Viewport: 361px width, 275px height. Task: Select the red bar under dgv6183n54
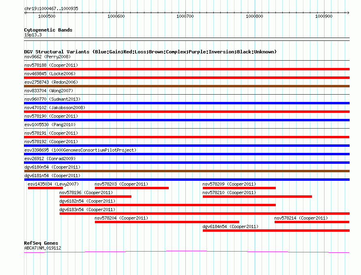tap(205, 214)
